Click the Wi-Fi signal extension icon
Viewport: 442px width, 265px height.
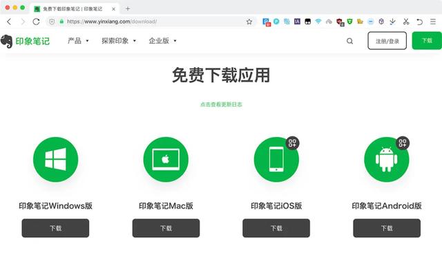pyautogui.click(x=318, y=21)
